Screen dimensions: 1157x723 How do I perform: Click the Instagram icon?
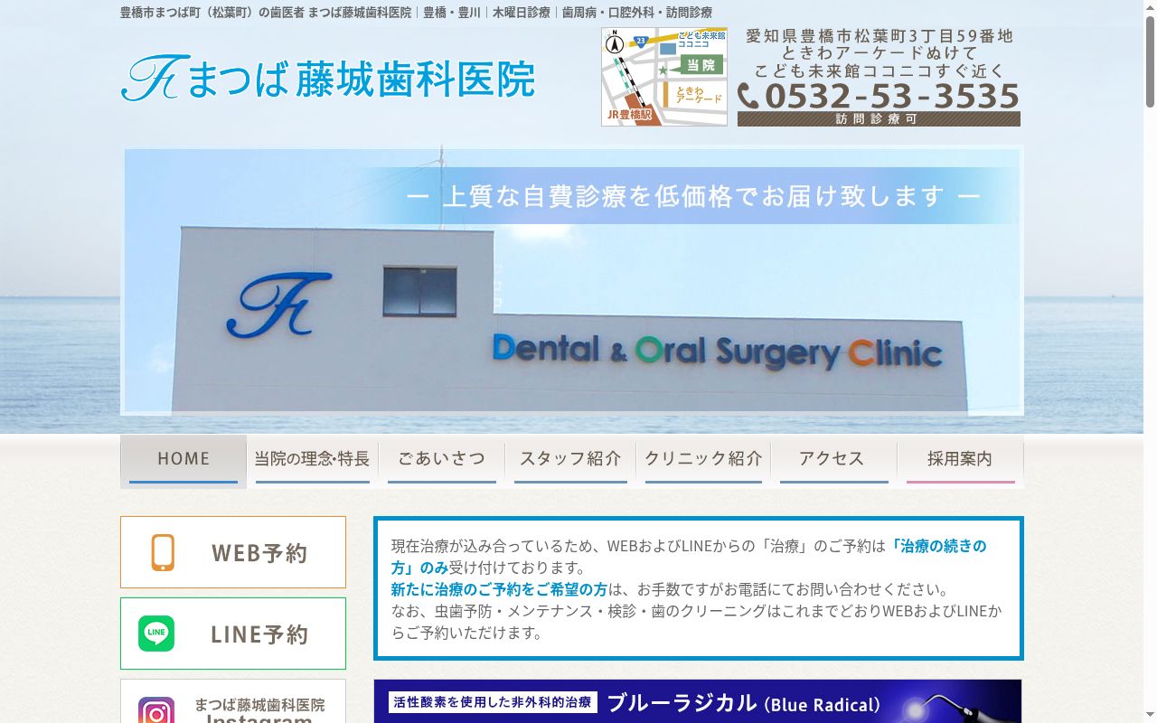156,710
